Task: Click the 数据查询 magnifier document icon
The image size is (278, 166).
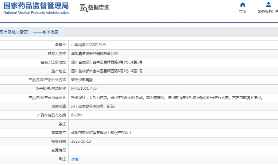Action: [84, 8]
